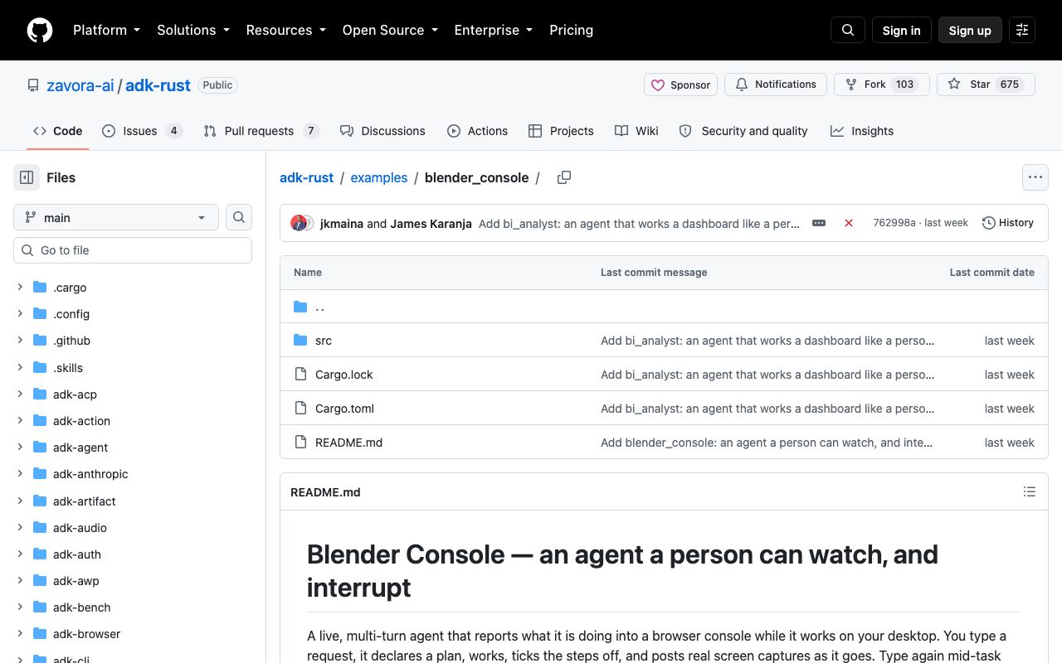Expand the Resources navigation menu
The height and width of the screenshot is (663, 1062).
pos(286,30)
